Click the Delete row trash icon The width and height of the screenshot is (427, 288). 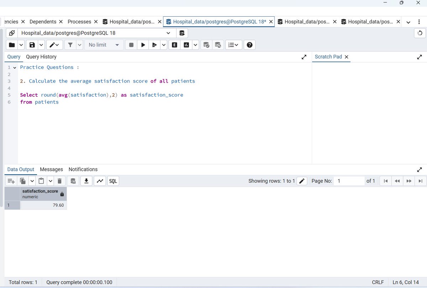pos(59,181)
